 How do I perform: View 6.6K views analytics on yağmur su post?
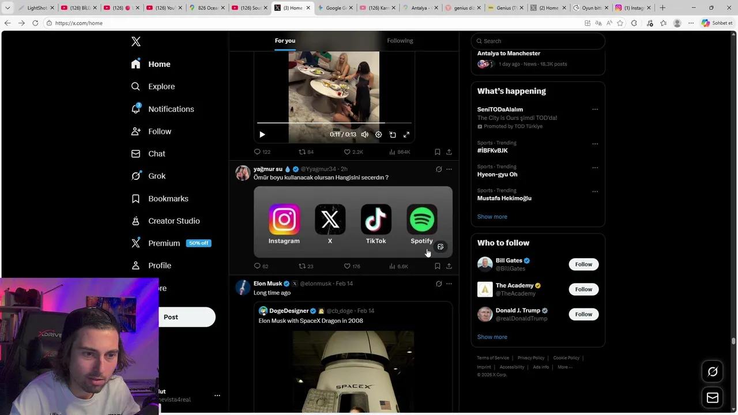coord(398,266)
